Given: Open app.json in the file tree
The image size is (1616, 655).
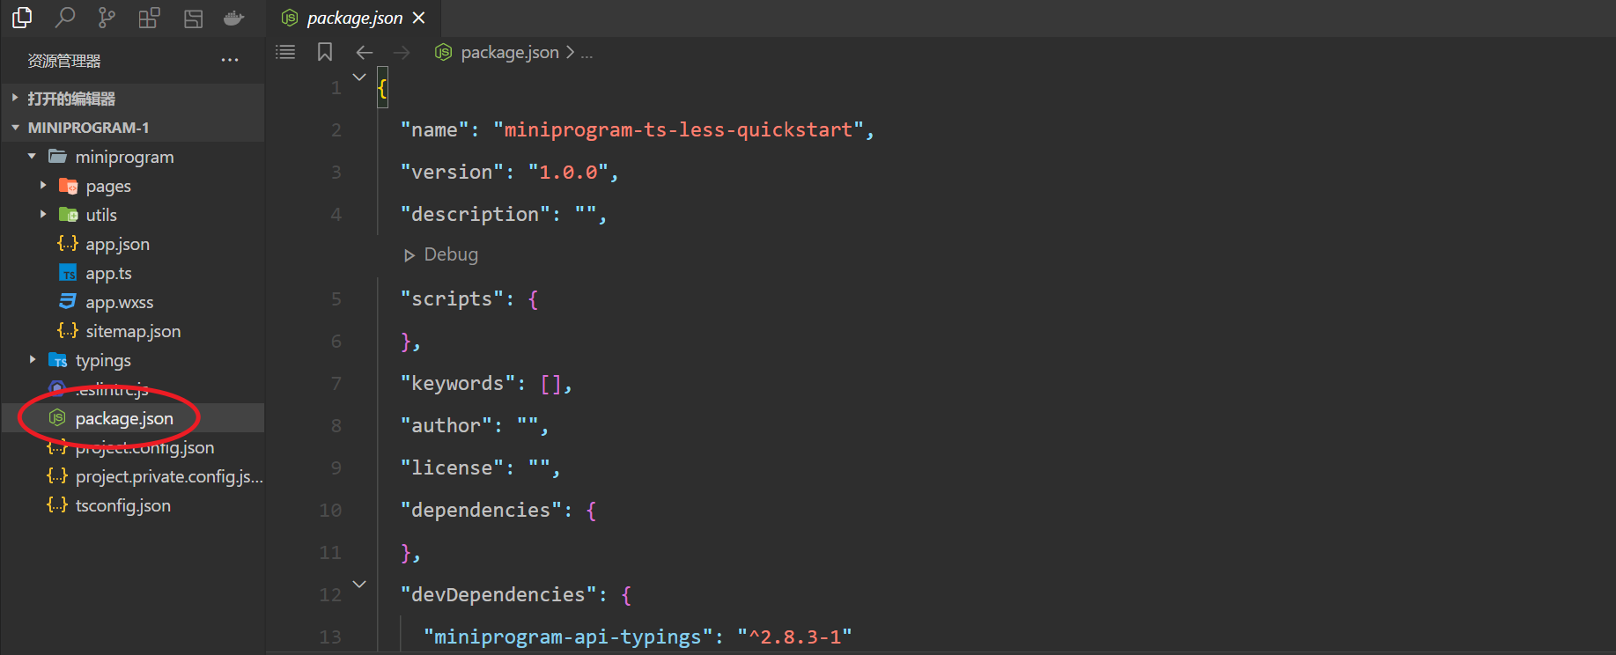Looking at the screenshot, I should click(117, 244).
